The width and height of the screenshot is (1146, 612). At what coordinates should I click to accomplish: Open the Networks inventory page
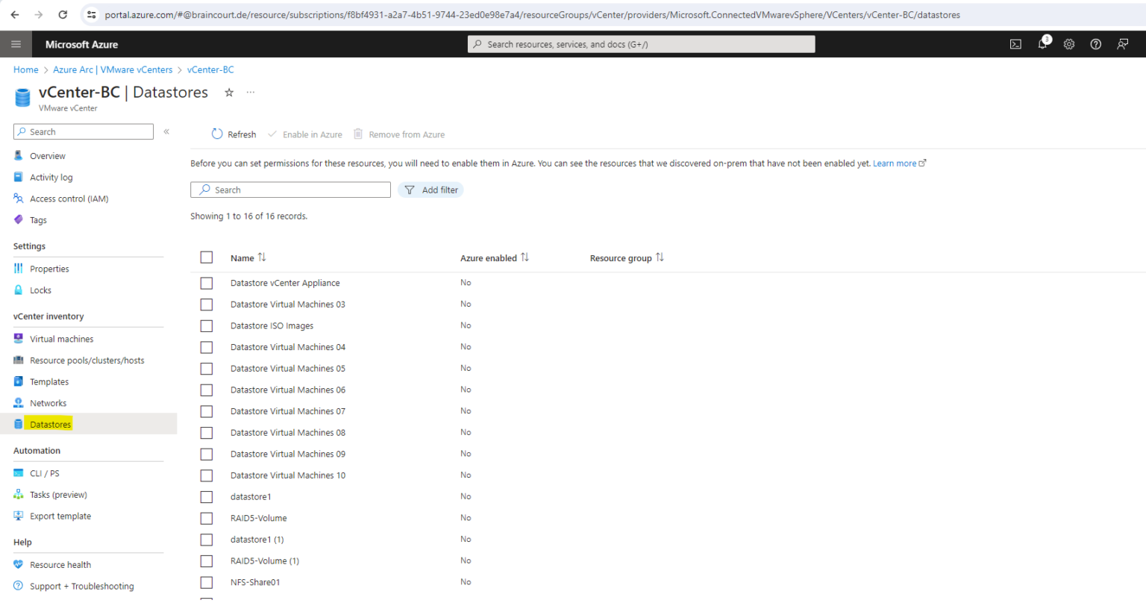pyautogui.click(x=47, y=402)
